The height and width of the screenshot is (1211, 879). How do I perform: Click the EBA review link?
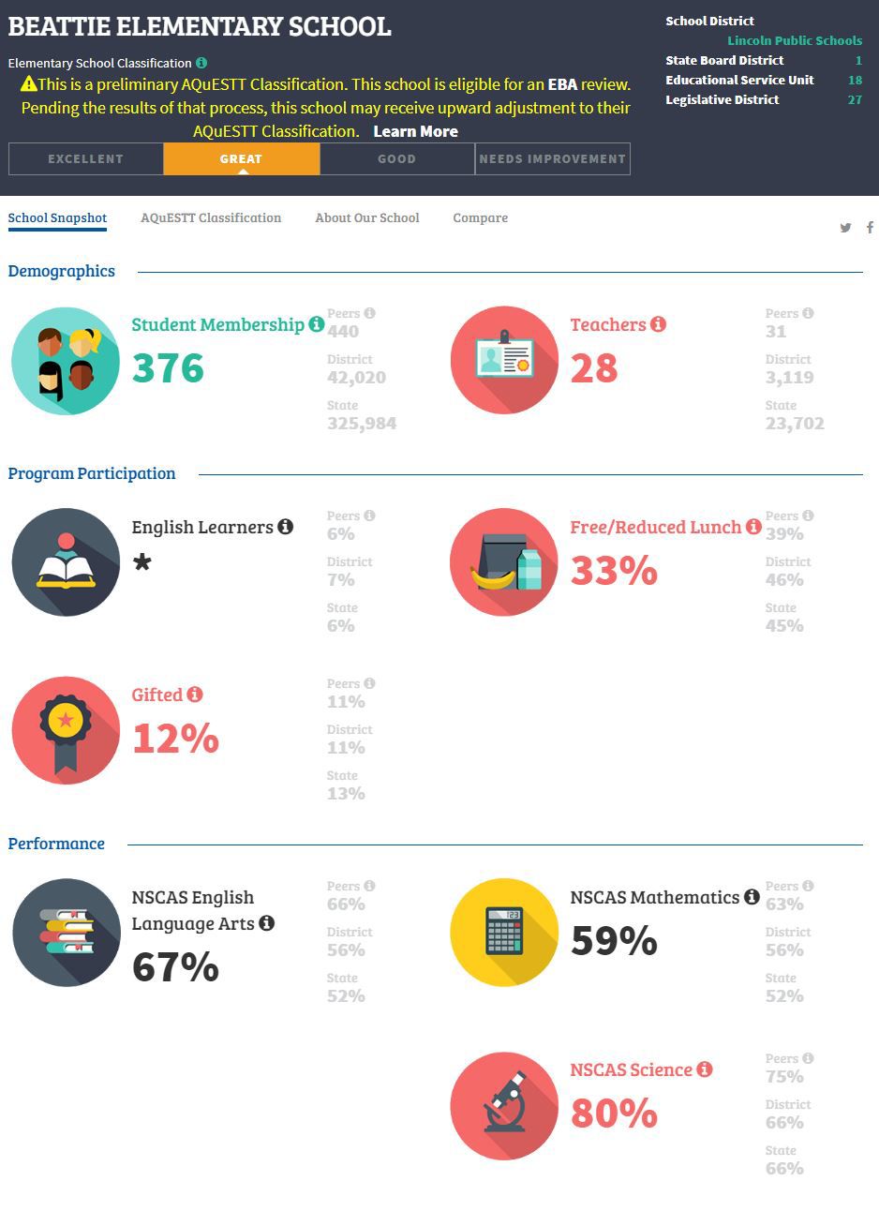[563, 84]
